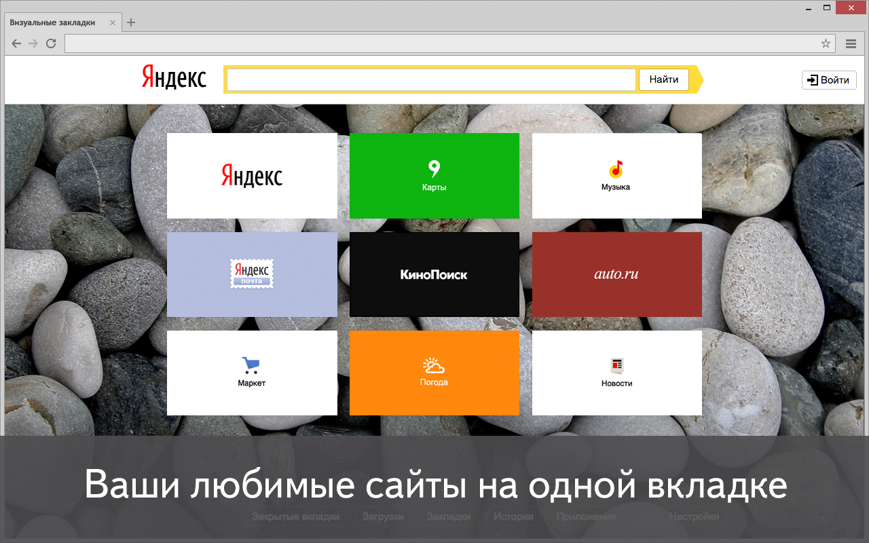Image resolution: width=869 pixels, height=543 pixels.
Task: Click the Загрузки button
Action: (x=383, y=517)
